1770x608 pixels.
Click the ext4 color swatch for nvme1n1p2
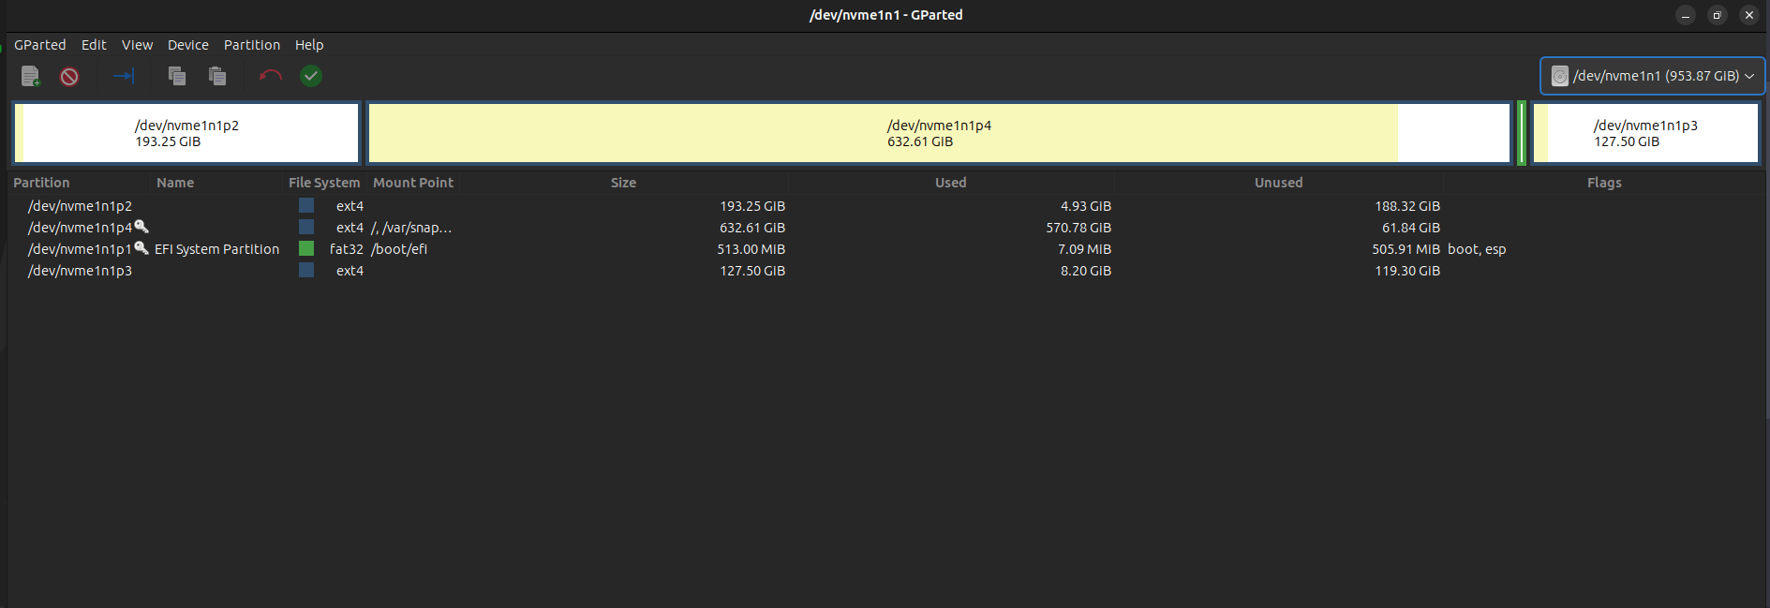point(306,205)
